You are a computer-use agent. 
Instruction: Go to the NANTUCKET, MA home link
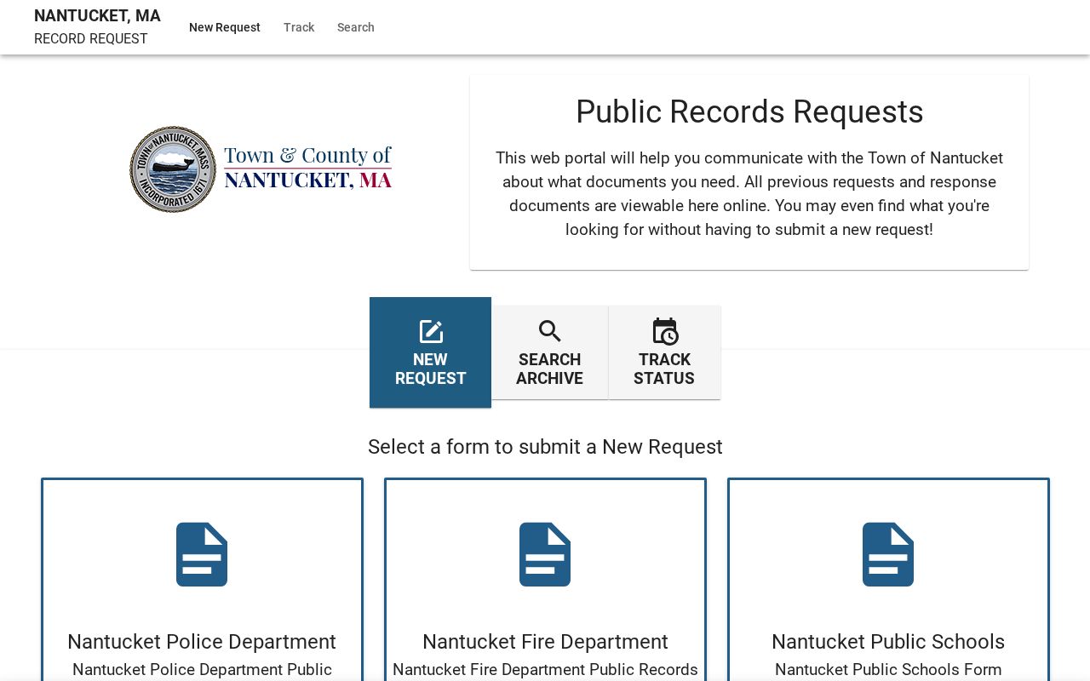(97, 16)
